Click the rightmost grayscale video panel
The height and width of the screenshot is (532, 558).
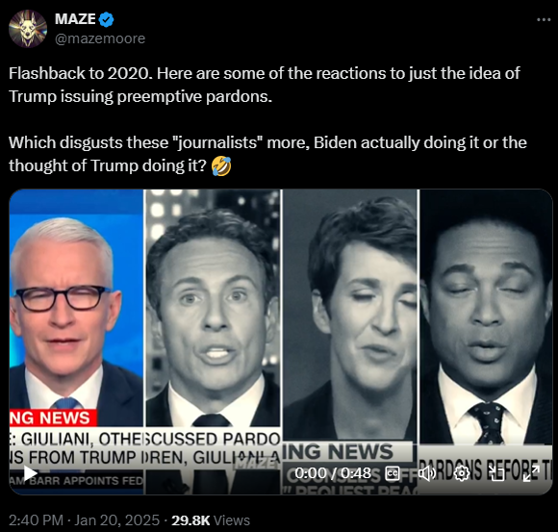click(x=486, y=342)
